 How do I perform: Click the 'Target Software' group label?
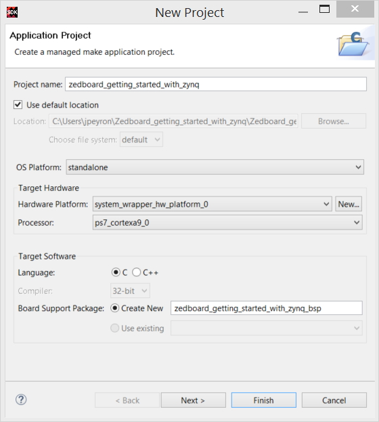click(x=47, y=256)
